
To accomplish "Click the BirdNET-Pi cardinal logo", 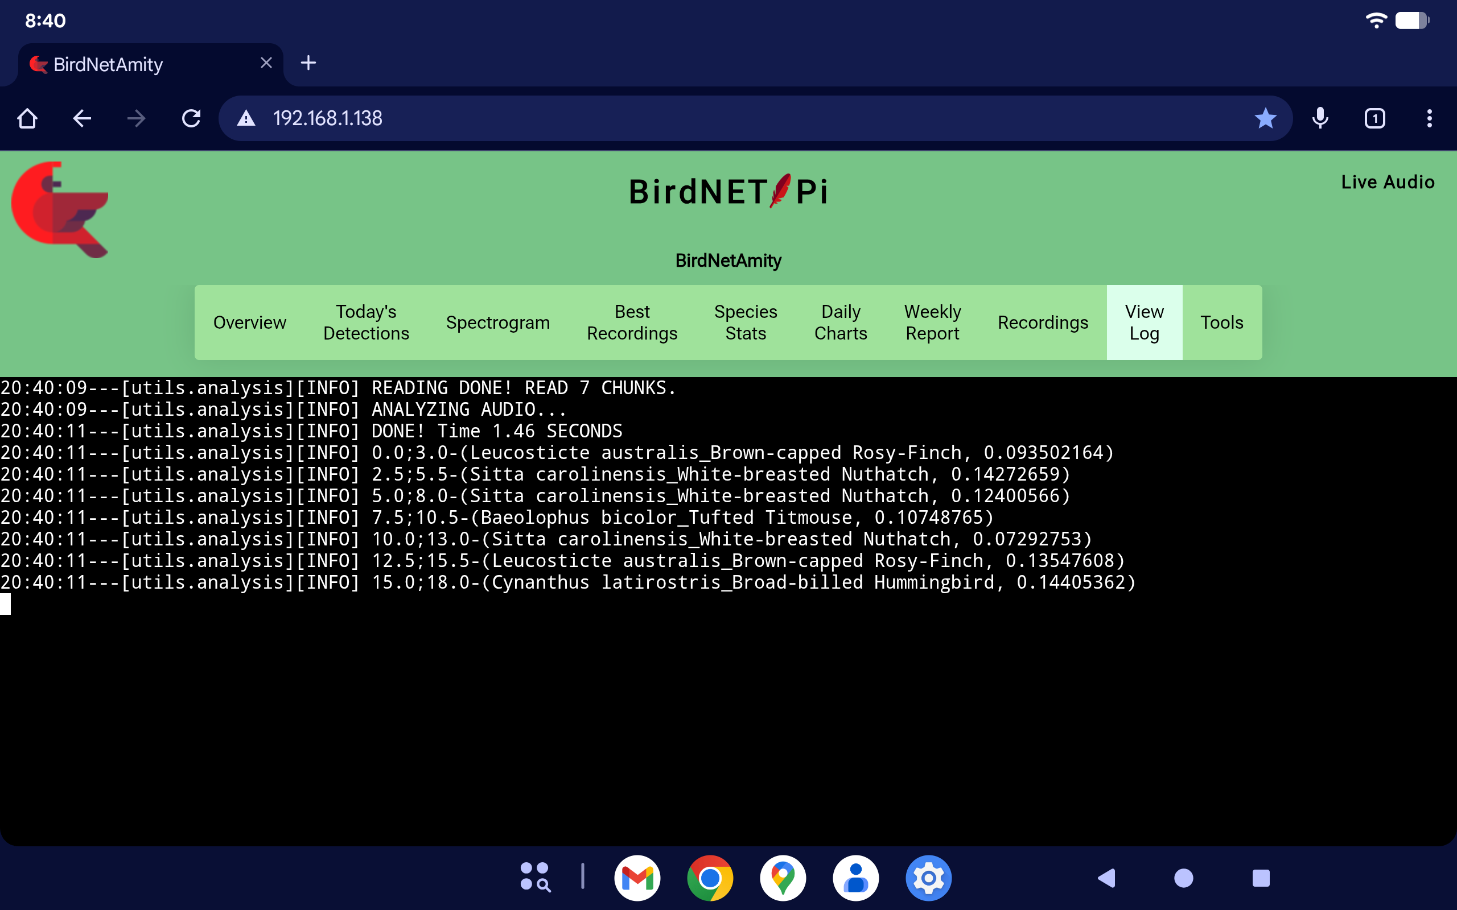I will (x=60, y=209).
